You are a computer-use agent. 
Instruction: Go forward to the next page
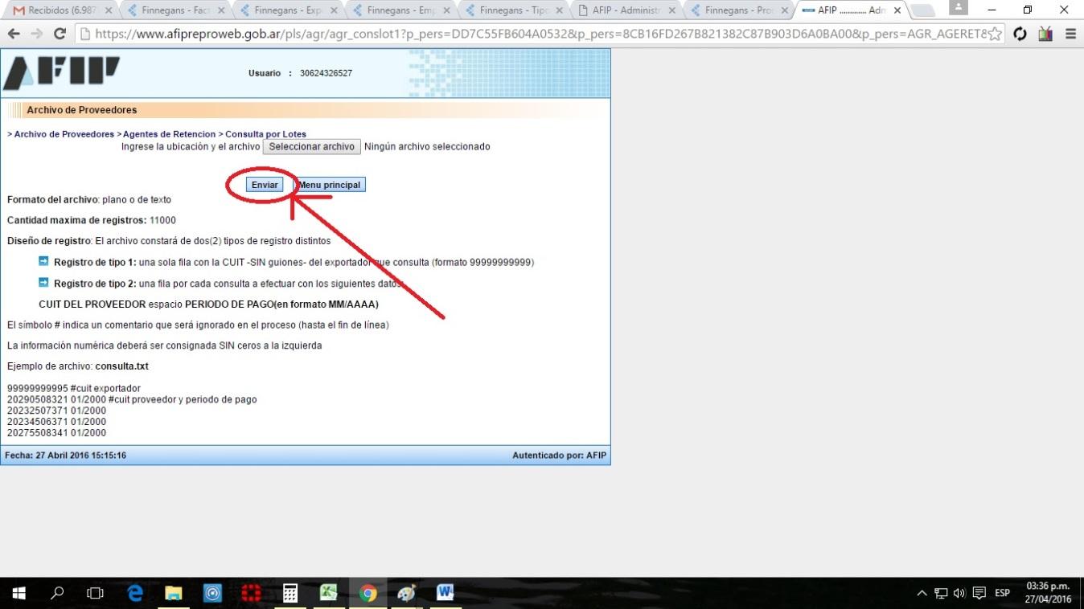coord(36,34)
